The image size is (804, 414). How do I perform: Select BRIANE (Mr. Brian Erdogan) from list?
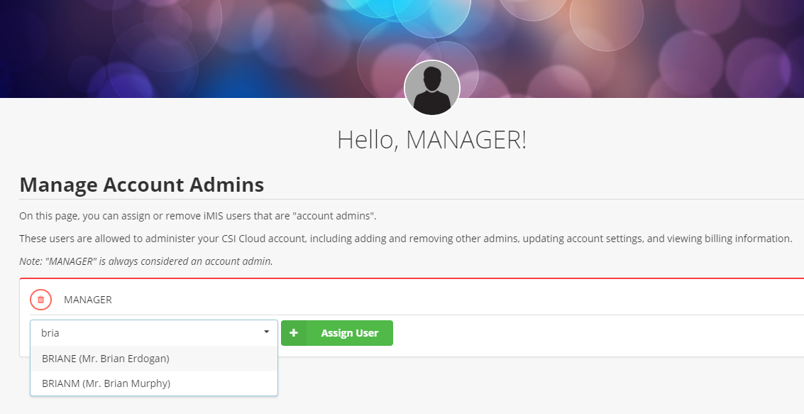pos(106,359)
